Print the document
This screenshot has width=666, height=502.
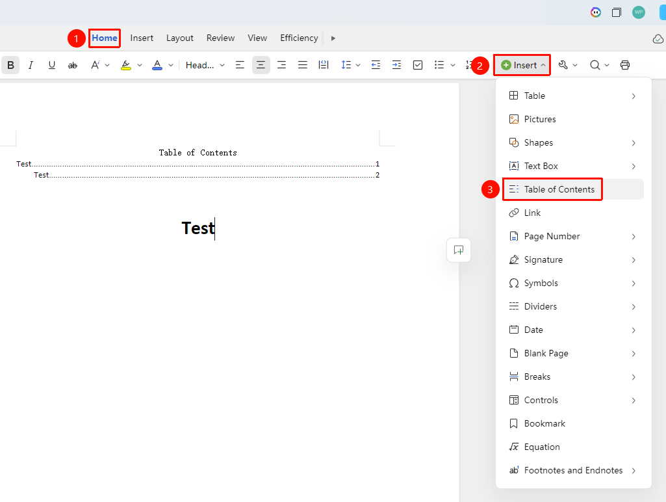625,65
